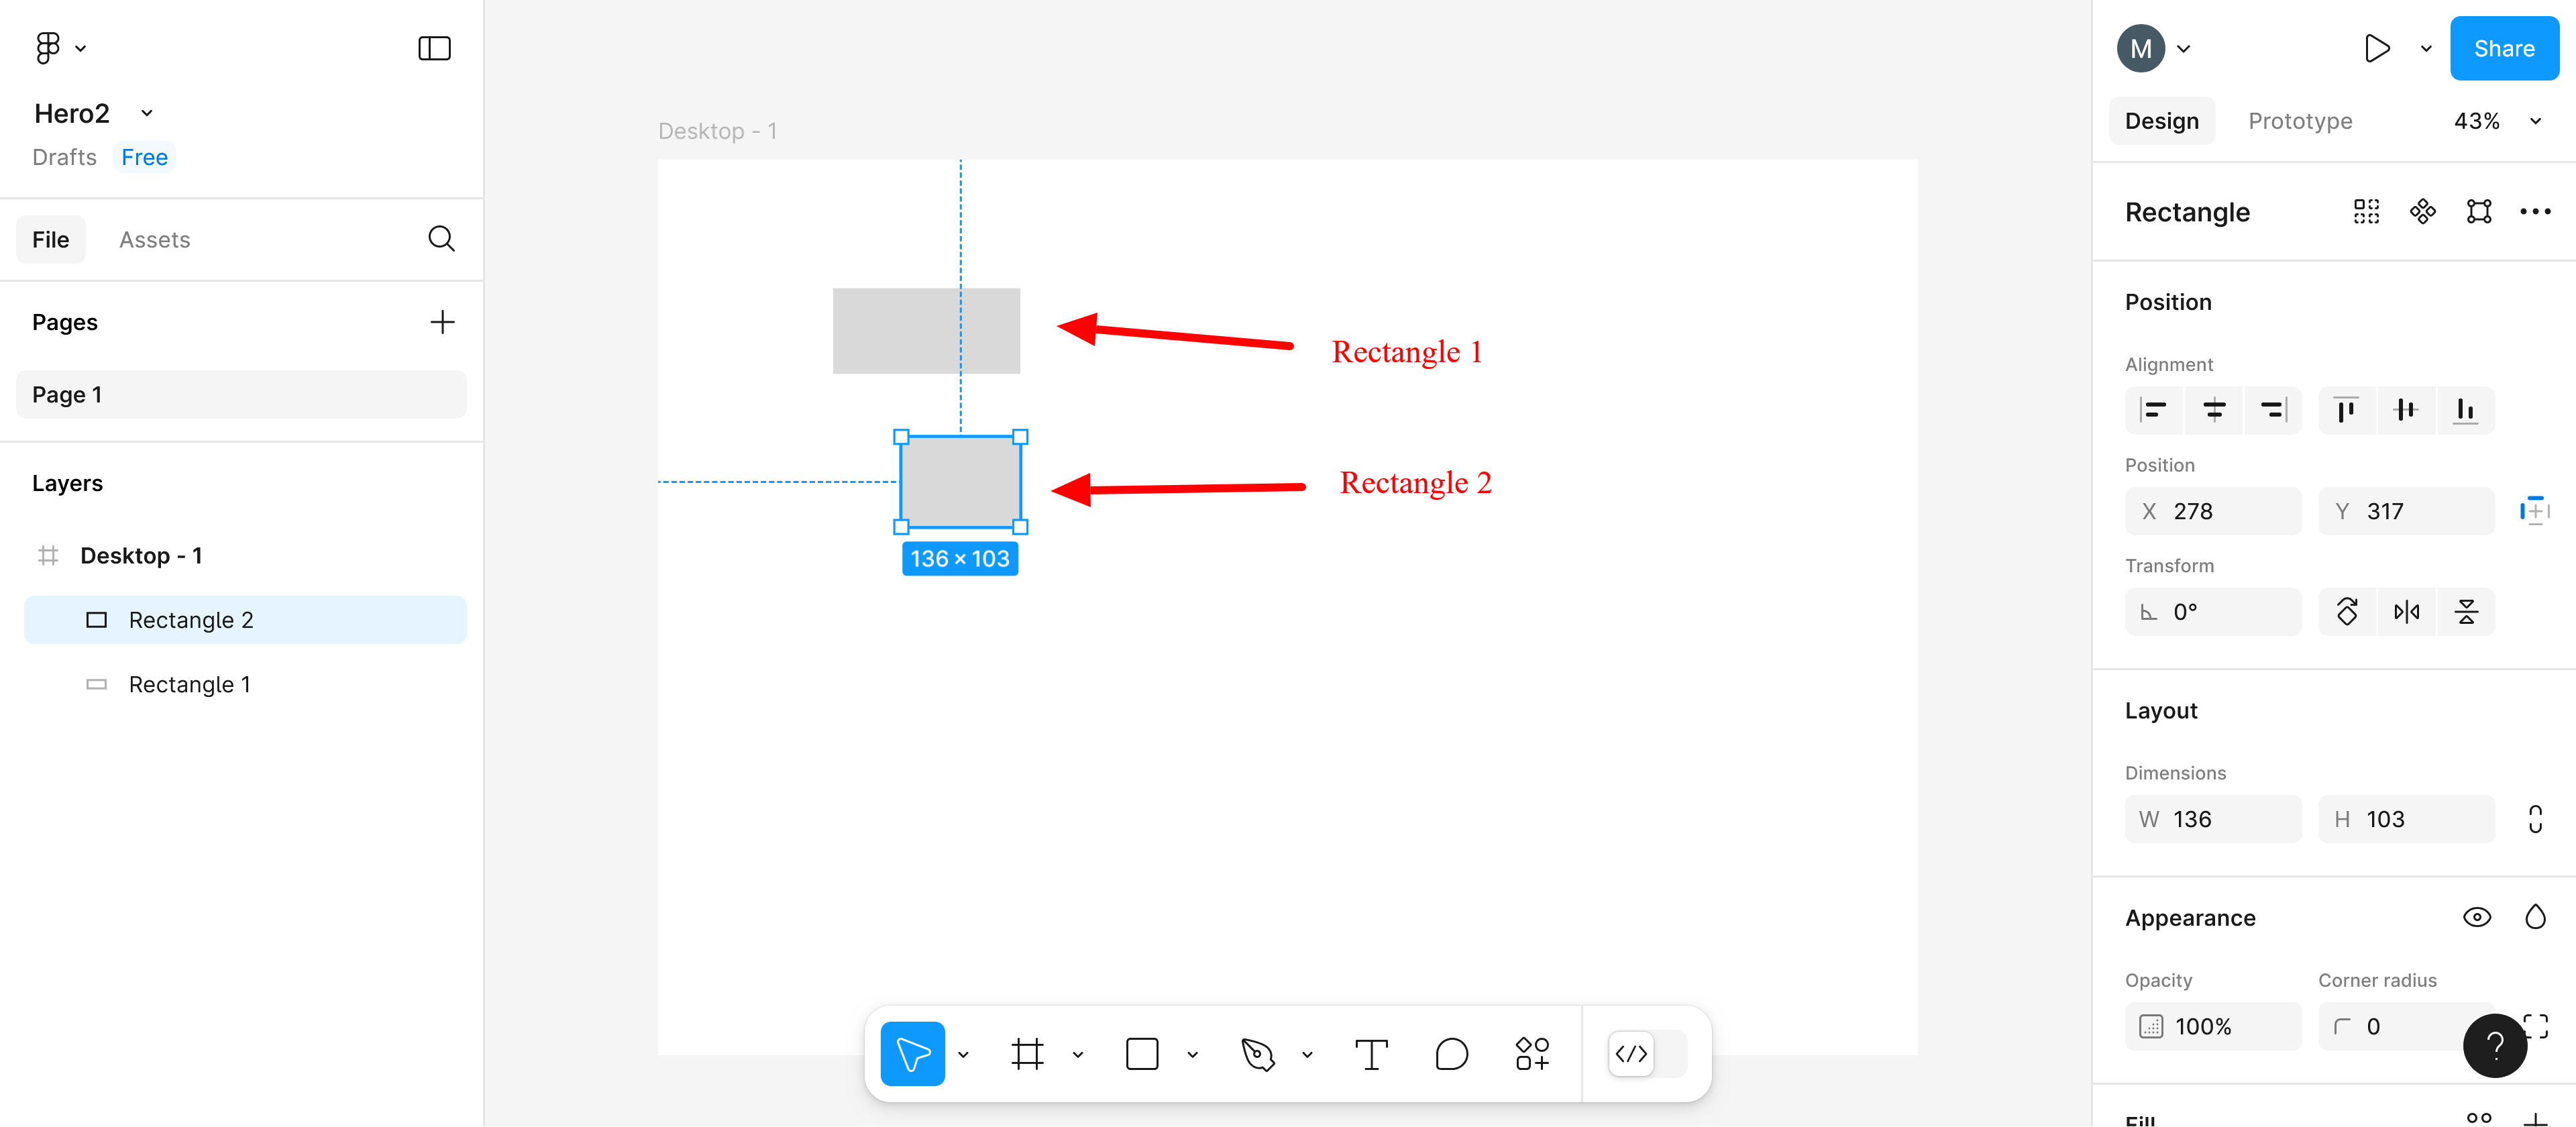2576x1127 pixels.
Task: Expand the present options chevron
Action: click(x=2425, y=48)
